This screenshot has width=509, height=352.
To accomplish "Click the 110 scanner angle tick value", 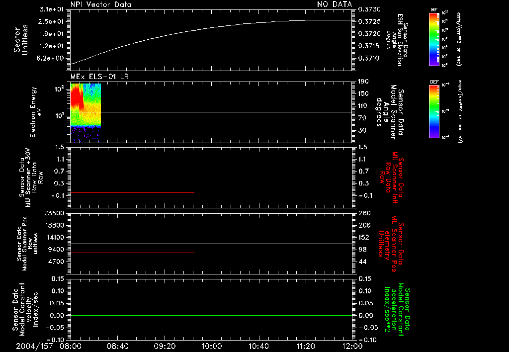I will pos(363,106).
